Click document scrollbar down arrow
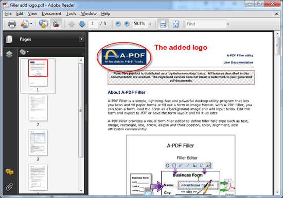 coord(277,192)
